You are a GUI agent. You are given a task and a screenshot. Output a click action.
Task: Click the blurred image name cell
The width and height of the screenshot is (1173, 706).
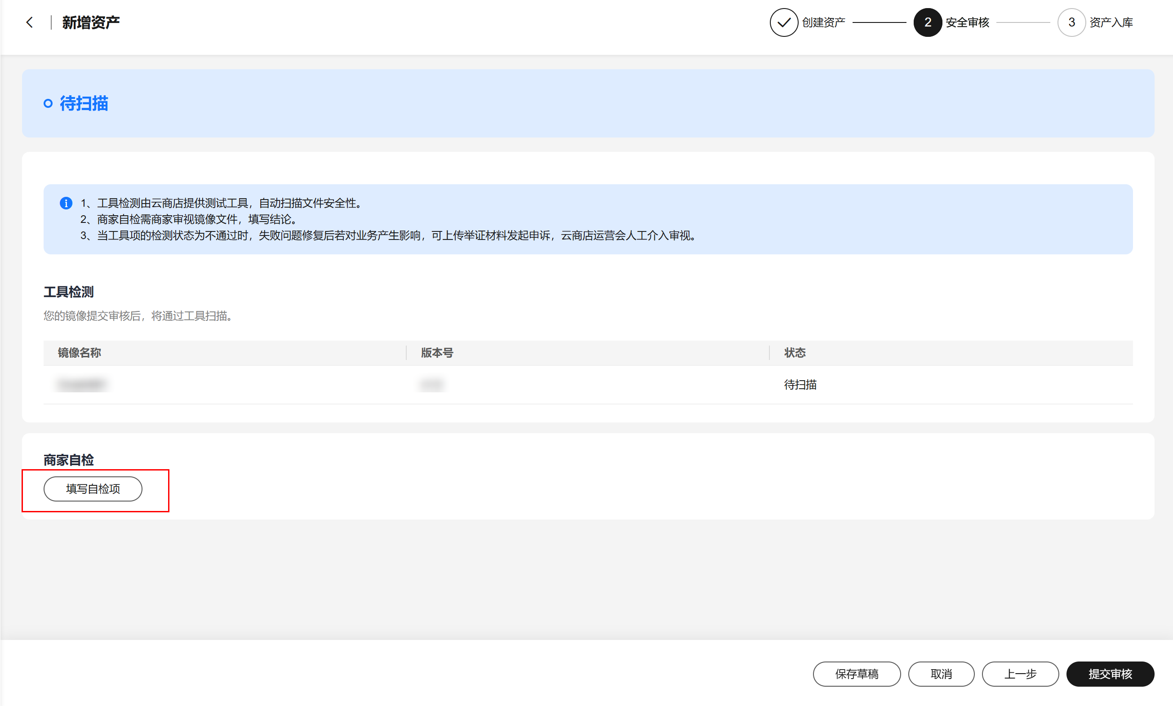pos(81,384)
